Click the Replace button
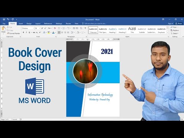The width and height of the screenshot is (184, 138). [175, 30]
